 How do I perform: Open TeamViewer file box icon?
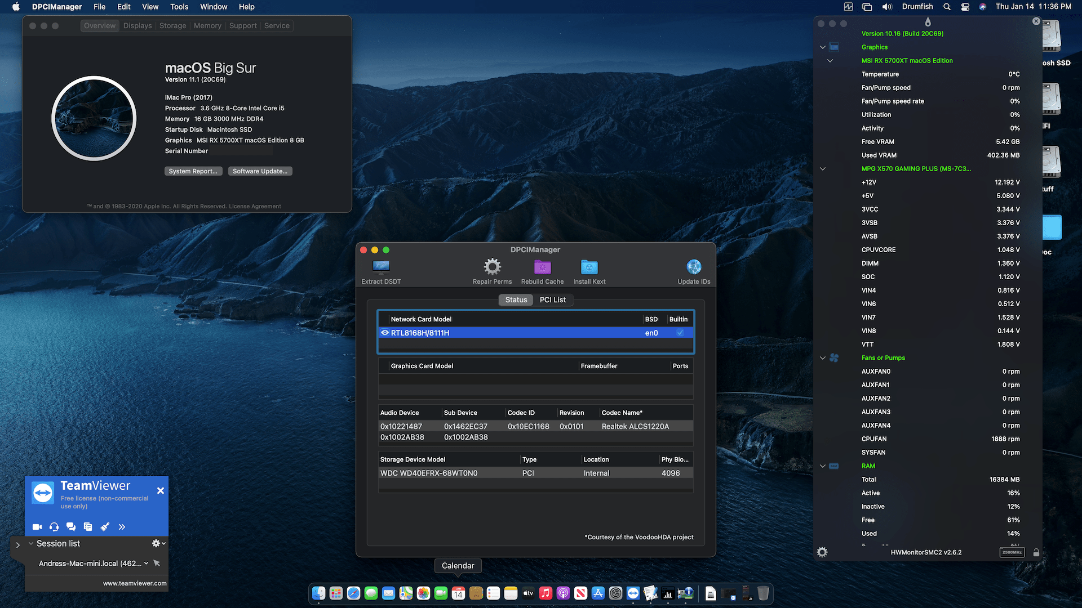(x=88, y=527)
